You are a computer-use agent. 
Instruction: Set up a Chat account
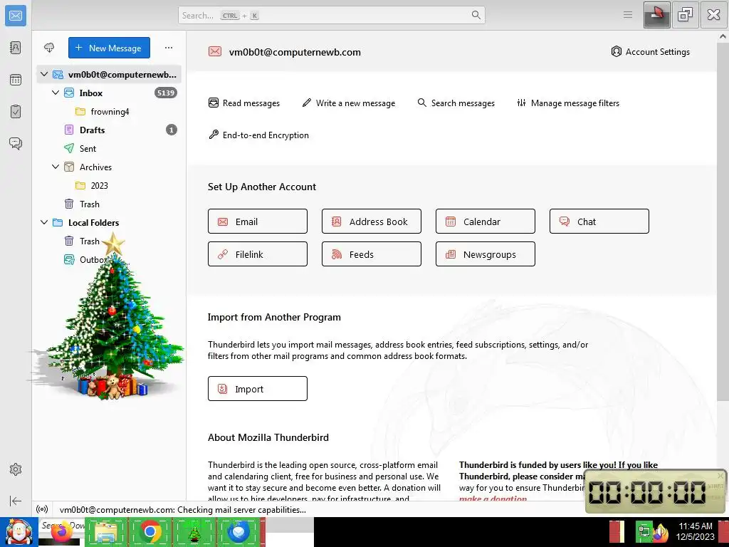(599, 221)
